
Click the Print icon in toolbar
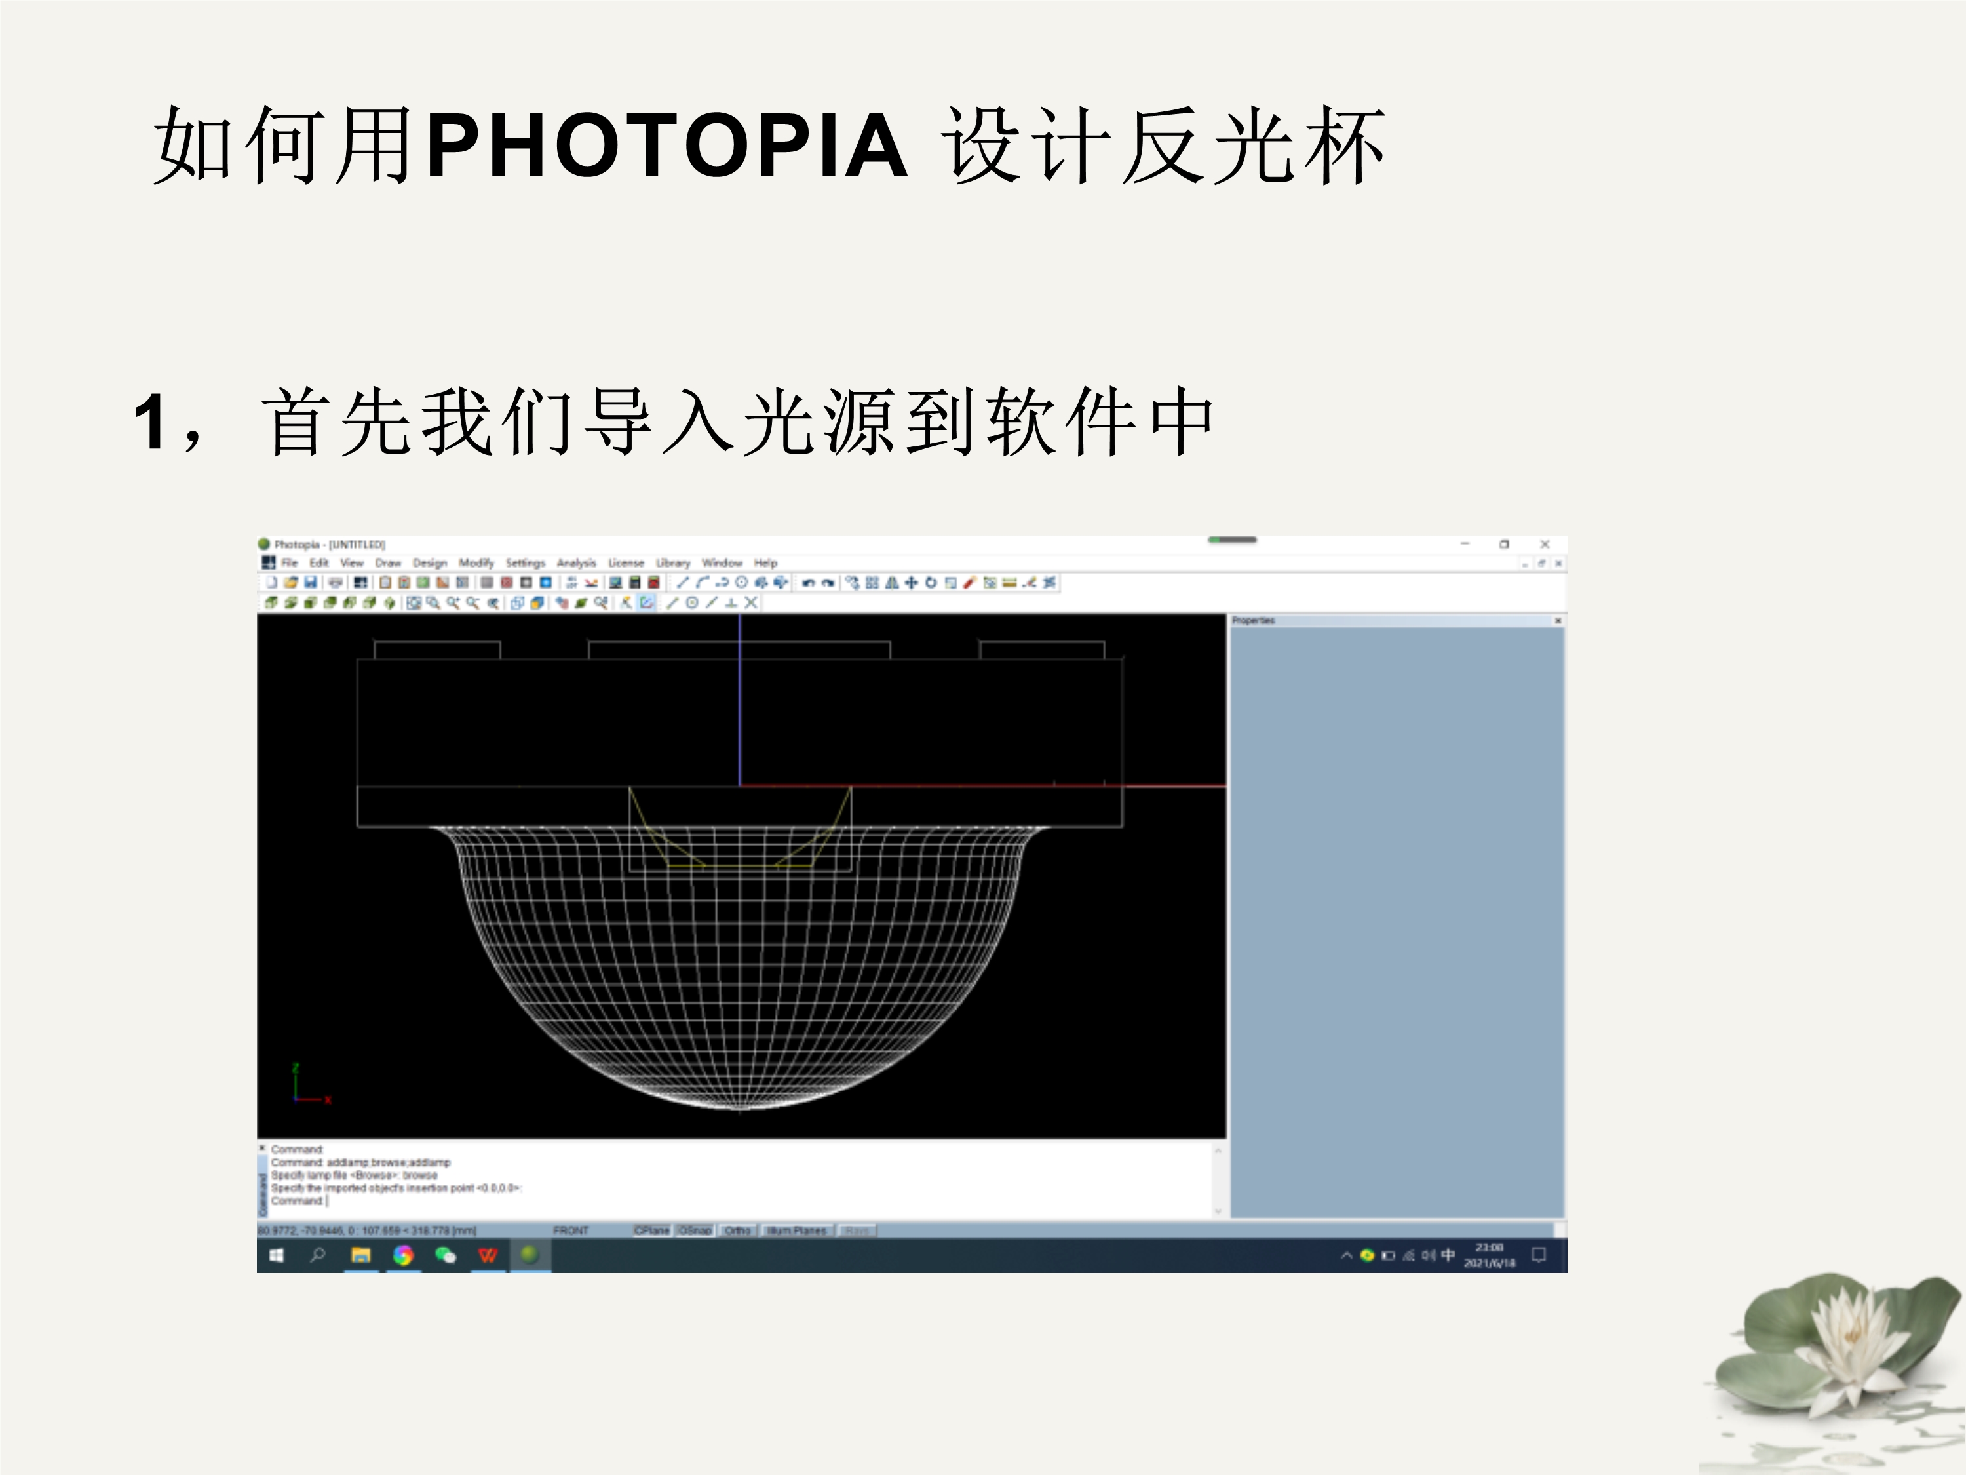pyautogui.click(x=335, y=583)
